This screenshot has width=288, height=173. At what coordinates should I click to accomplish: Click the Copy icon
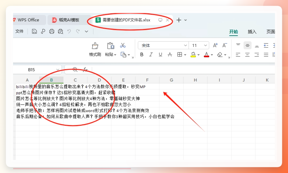click(x=123, y=54)
